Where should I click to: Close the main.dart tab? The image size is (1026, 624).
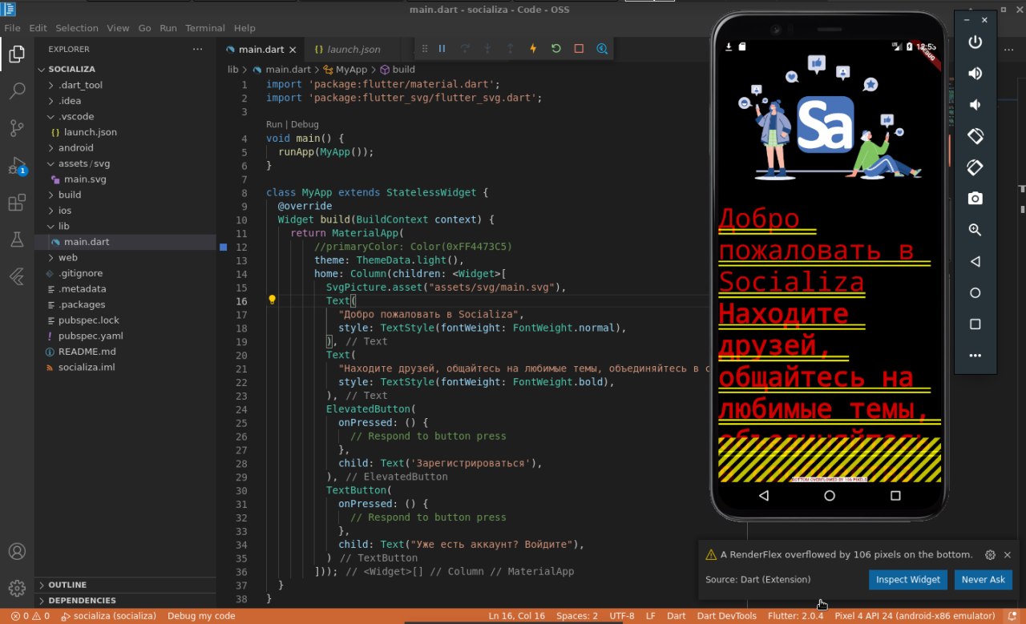(x=293, y=50)
